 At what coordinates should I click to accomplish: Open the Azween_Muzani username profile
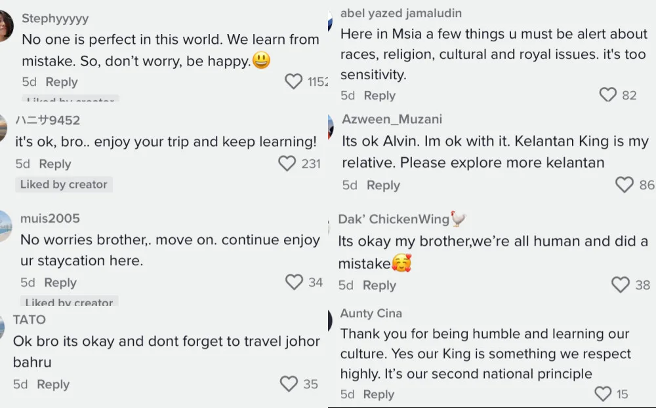(x=392, y=119)
